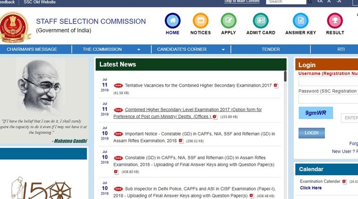Open Important Notice Constable (GD) link

click(194, 137)
